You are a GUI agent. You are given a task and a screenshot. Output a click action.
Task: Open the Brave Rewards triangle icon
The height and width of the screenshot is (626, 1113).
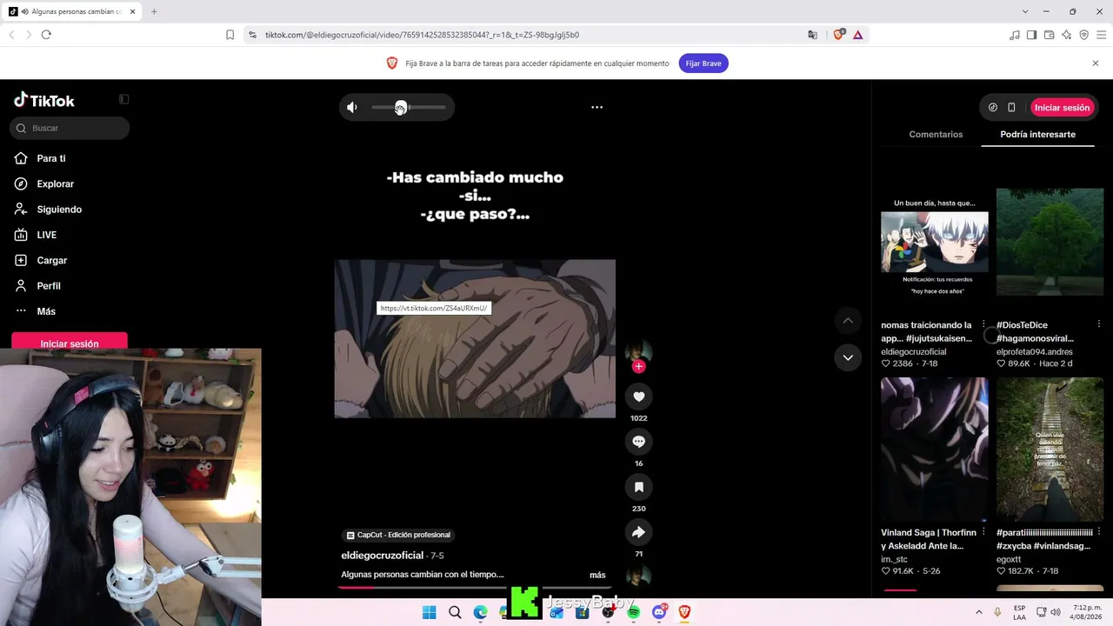pyautogui.click(x=857, y=35)
